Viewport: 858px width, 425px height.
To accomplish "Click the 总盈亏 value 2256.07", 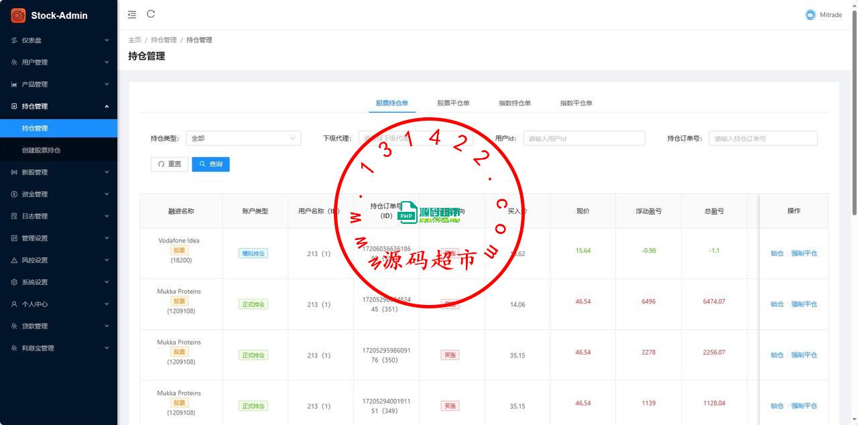I will (714, 353).
